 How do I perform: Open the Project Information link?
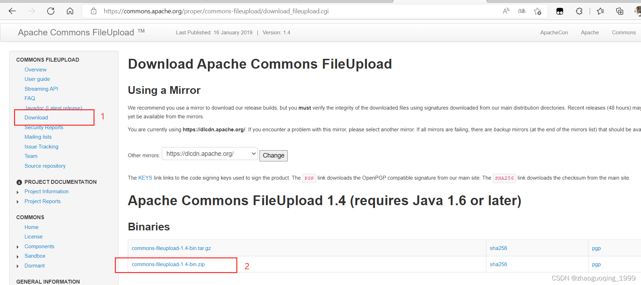47,192
